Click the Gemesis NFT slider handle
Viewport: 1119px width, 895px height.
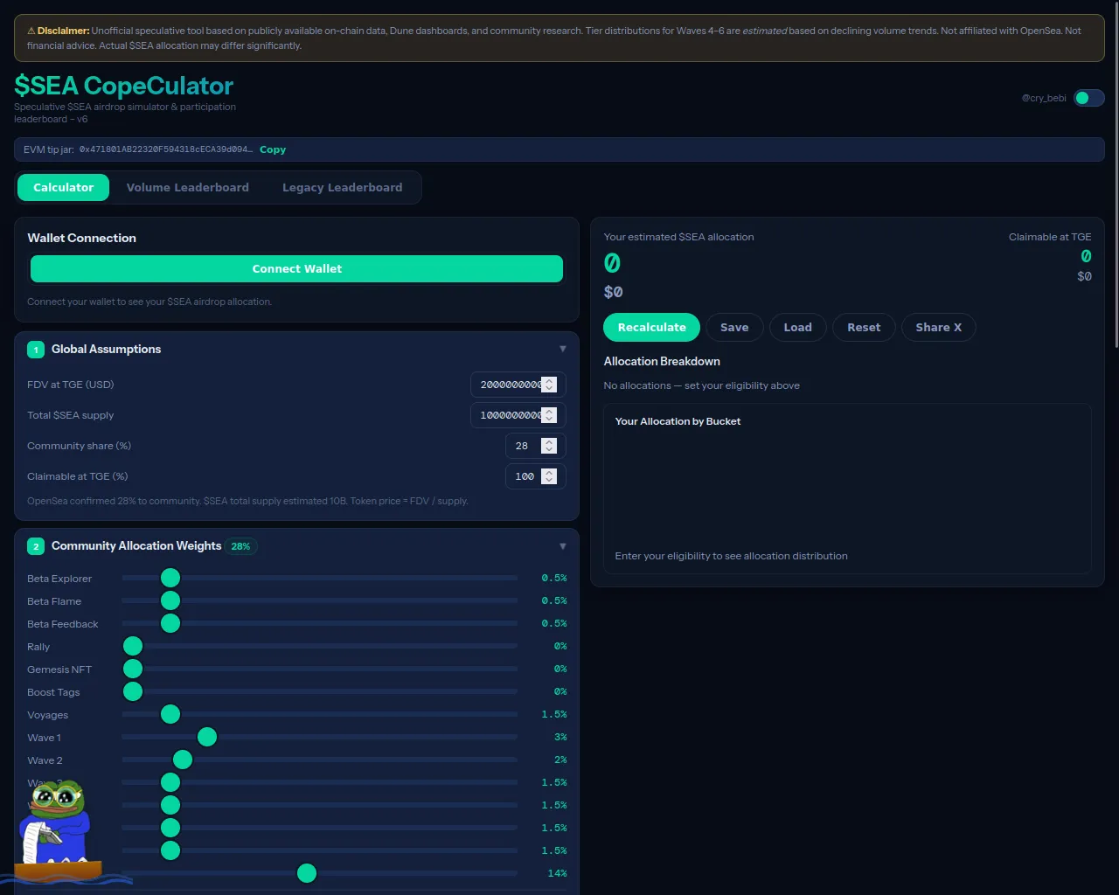click(x=133, y=669)
